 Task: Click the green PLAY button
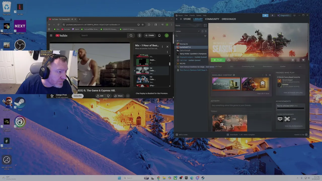[x=218, y=60]
